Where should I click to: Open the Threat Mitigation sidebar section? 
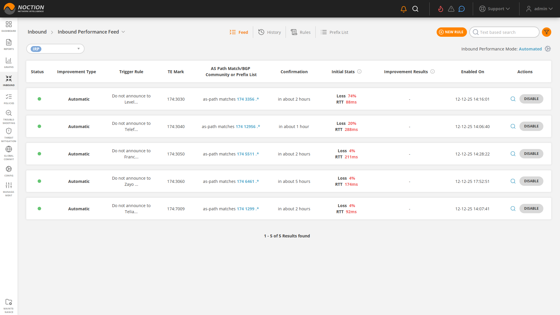point(9,134)
